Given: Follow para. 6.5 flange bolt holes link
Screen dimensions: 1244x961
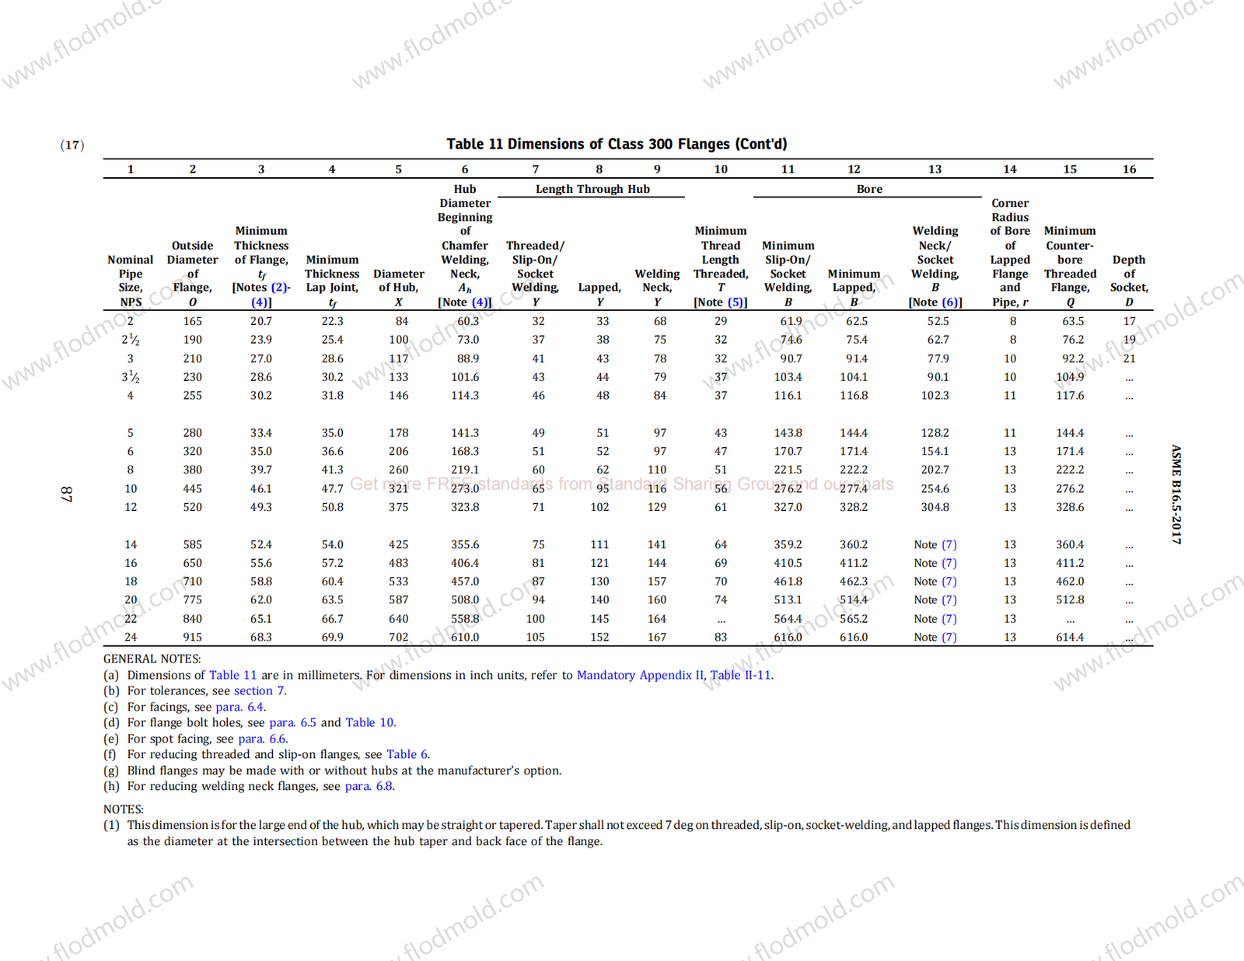Looking at the screenshot, I should (x=292, y=722).
